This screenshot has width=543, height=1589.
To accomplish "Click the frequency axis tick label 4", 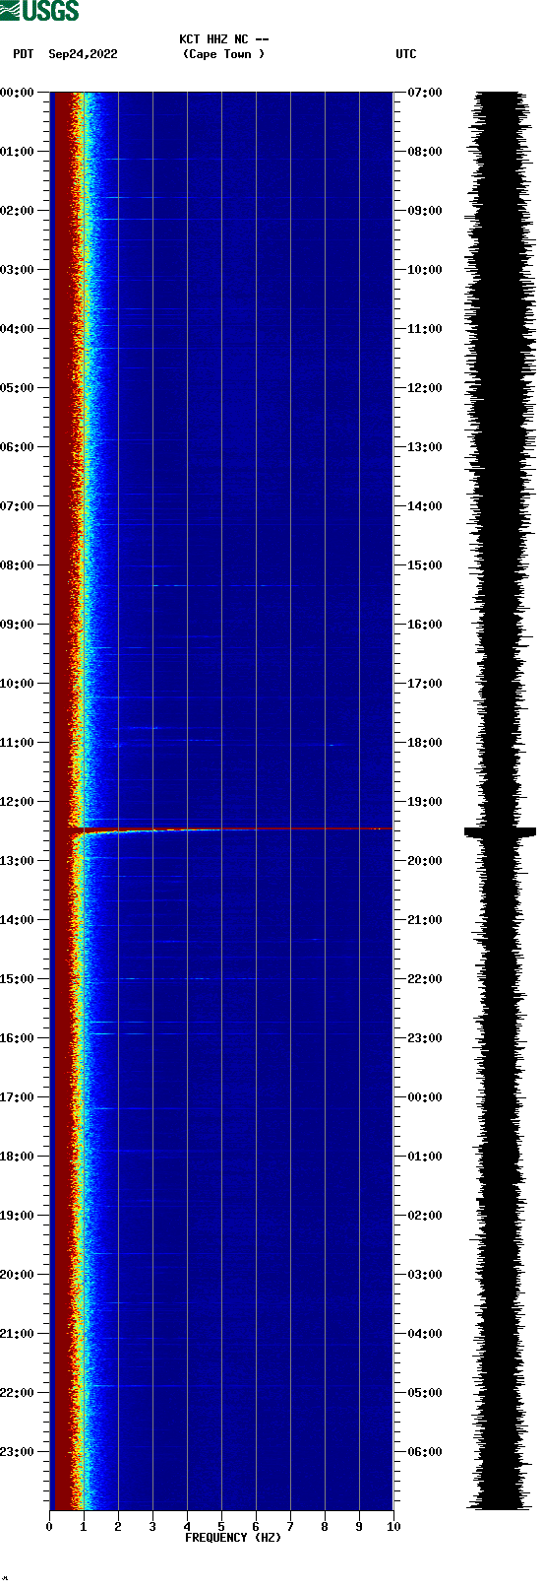I will point(187,1527).
